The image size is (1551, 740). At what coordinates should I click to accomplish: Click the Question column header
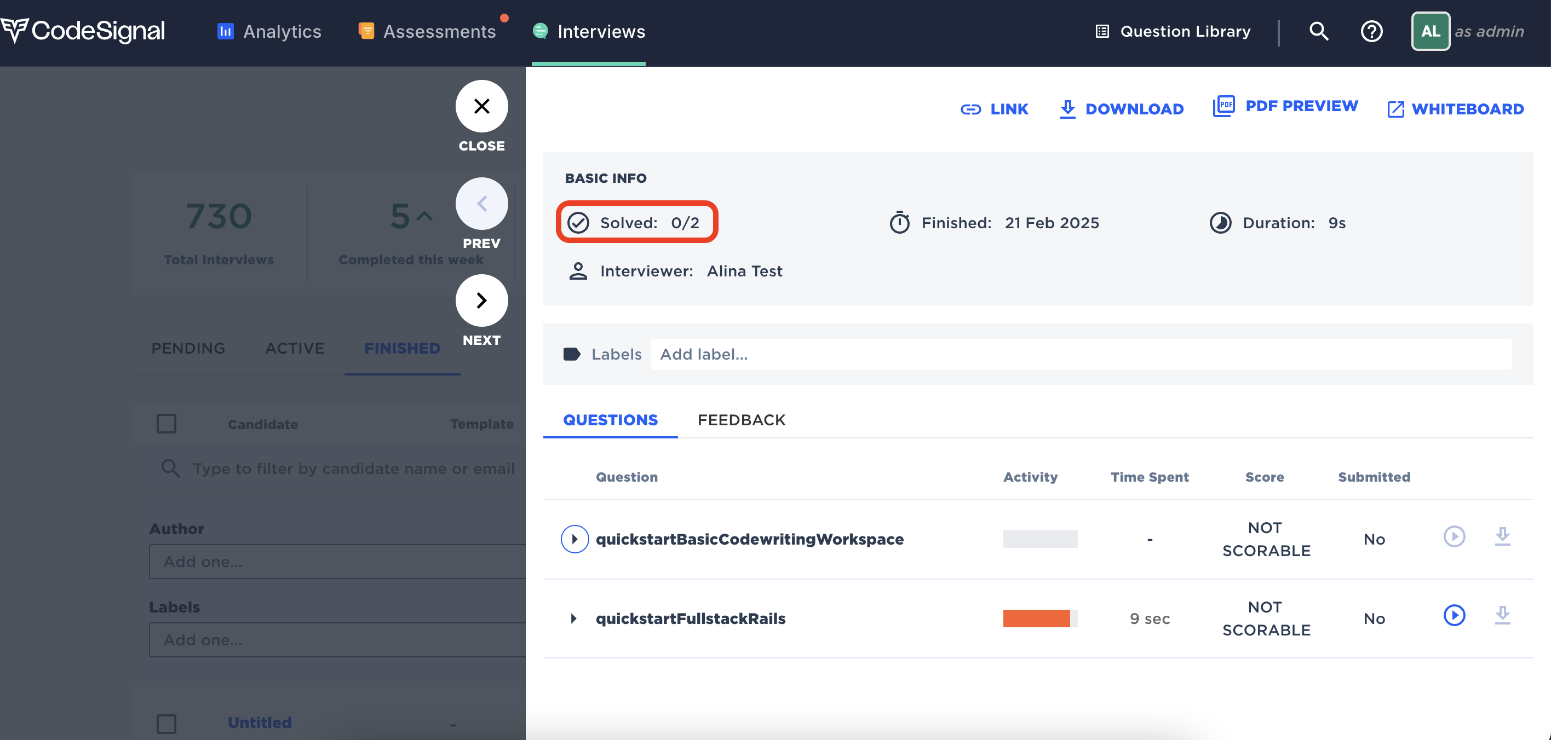pyautogui.click(x=627, y=477)
